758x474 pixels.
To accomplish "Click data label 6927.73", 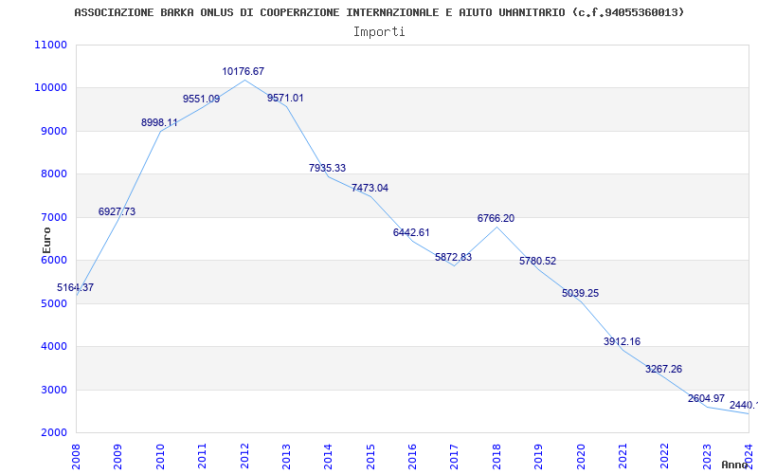I will 117,211.
